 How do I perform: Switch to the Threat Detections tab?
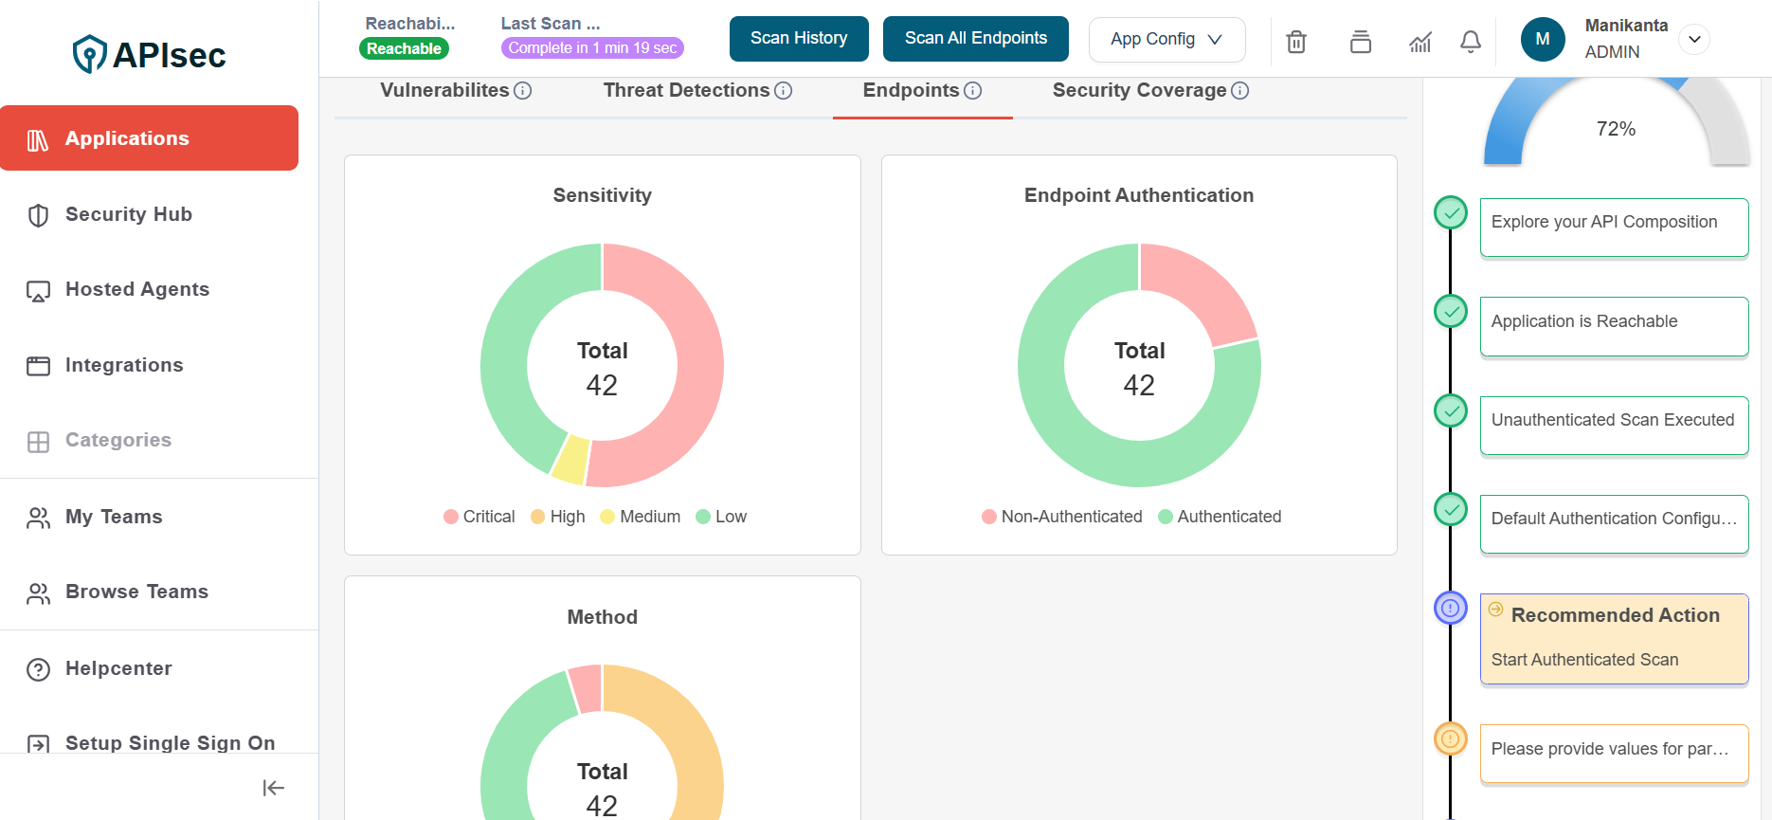[x=686, y=91]
